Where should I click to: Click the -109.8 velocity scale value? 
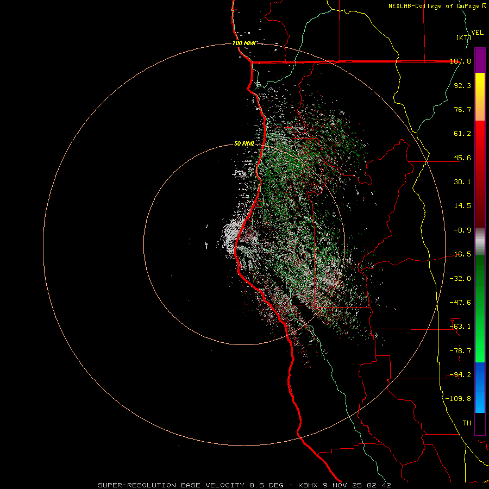pyautogui.click(x=458, y=399)
